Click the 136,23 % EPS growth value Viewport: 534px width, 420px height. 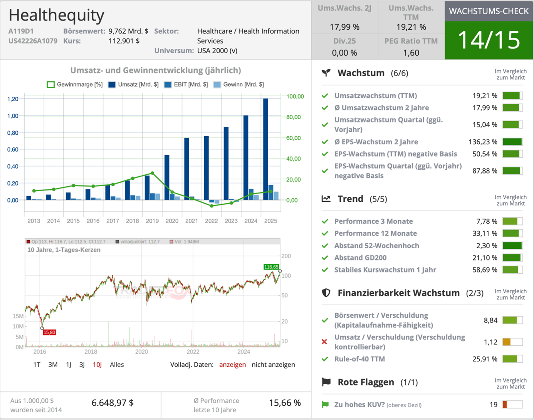coord(483,142)
